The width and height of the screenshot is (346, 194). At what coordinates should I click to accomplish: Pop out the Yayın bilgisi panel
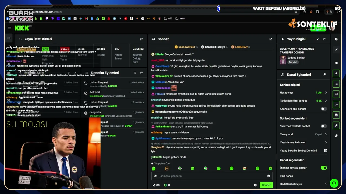coord(324,39)
